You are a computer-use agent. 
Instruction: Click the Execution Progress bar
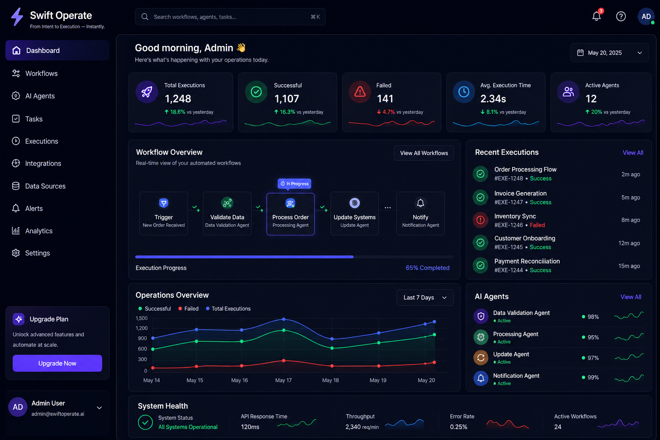(x=294, y=257)
